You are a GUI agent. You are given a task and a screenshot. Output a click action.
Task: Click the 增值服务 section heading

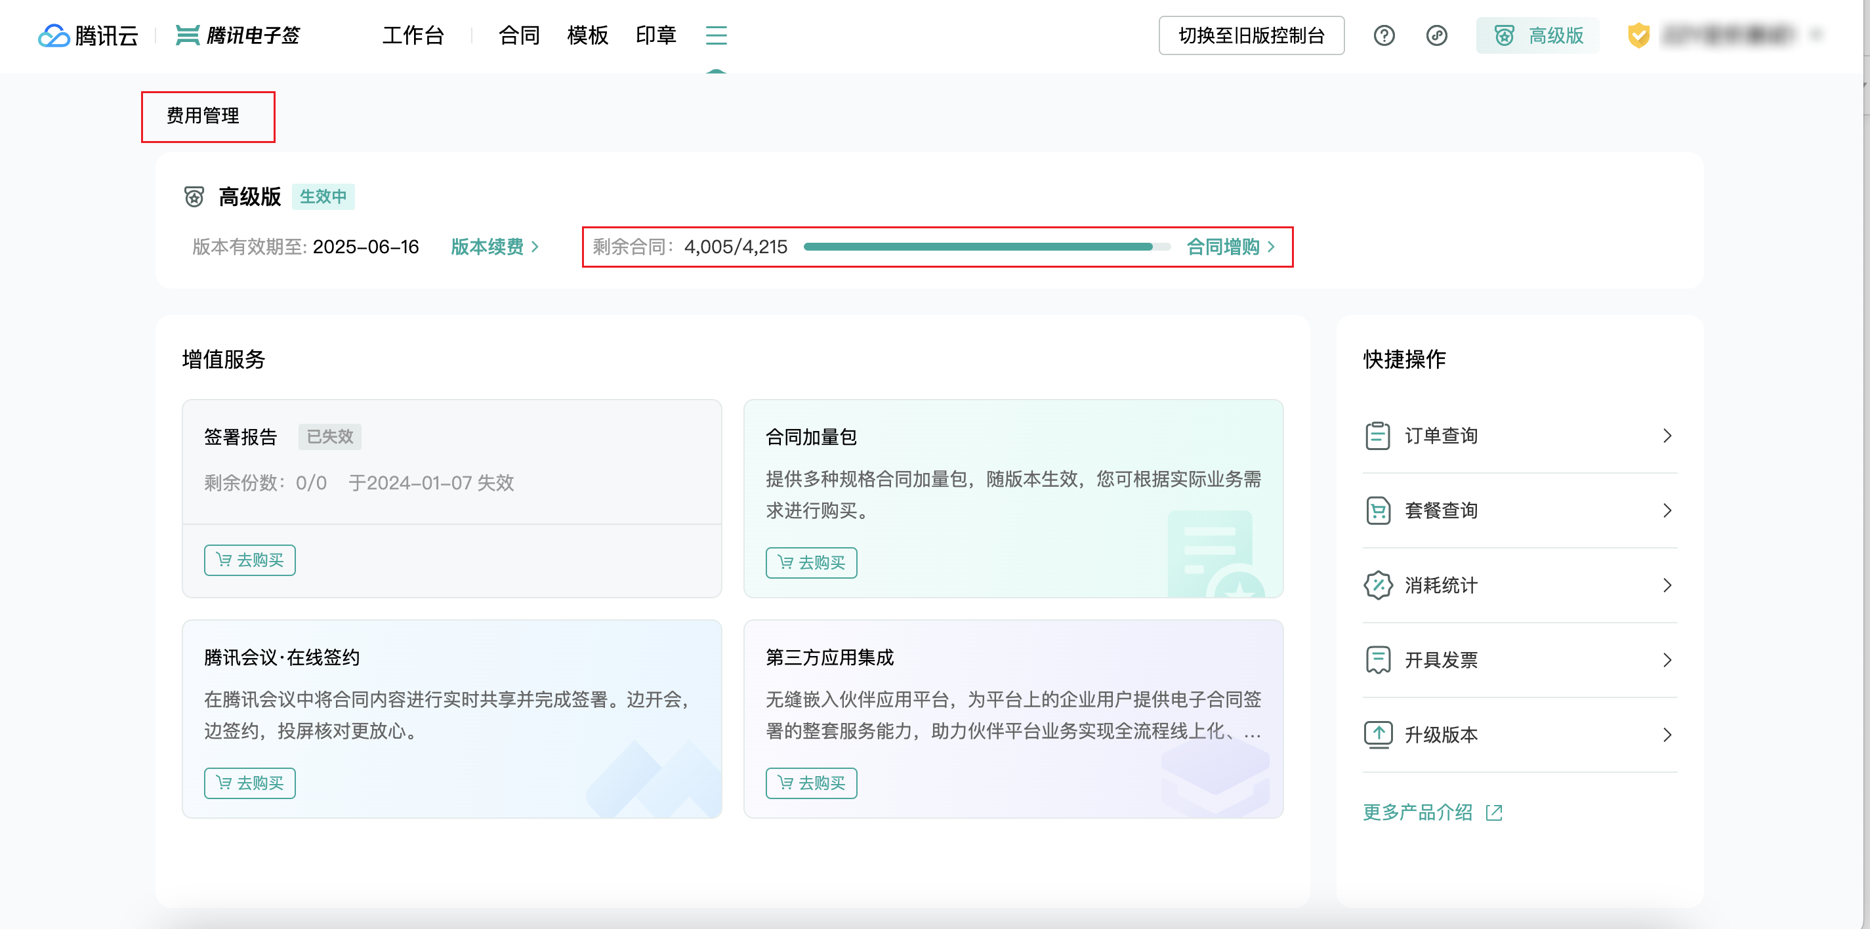pos(224,360)
